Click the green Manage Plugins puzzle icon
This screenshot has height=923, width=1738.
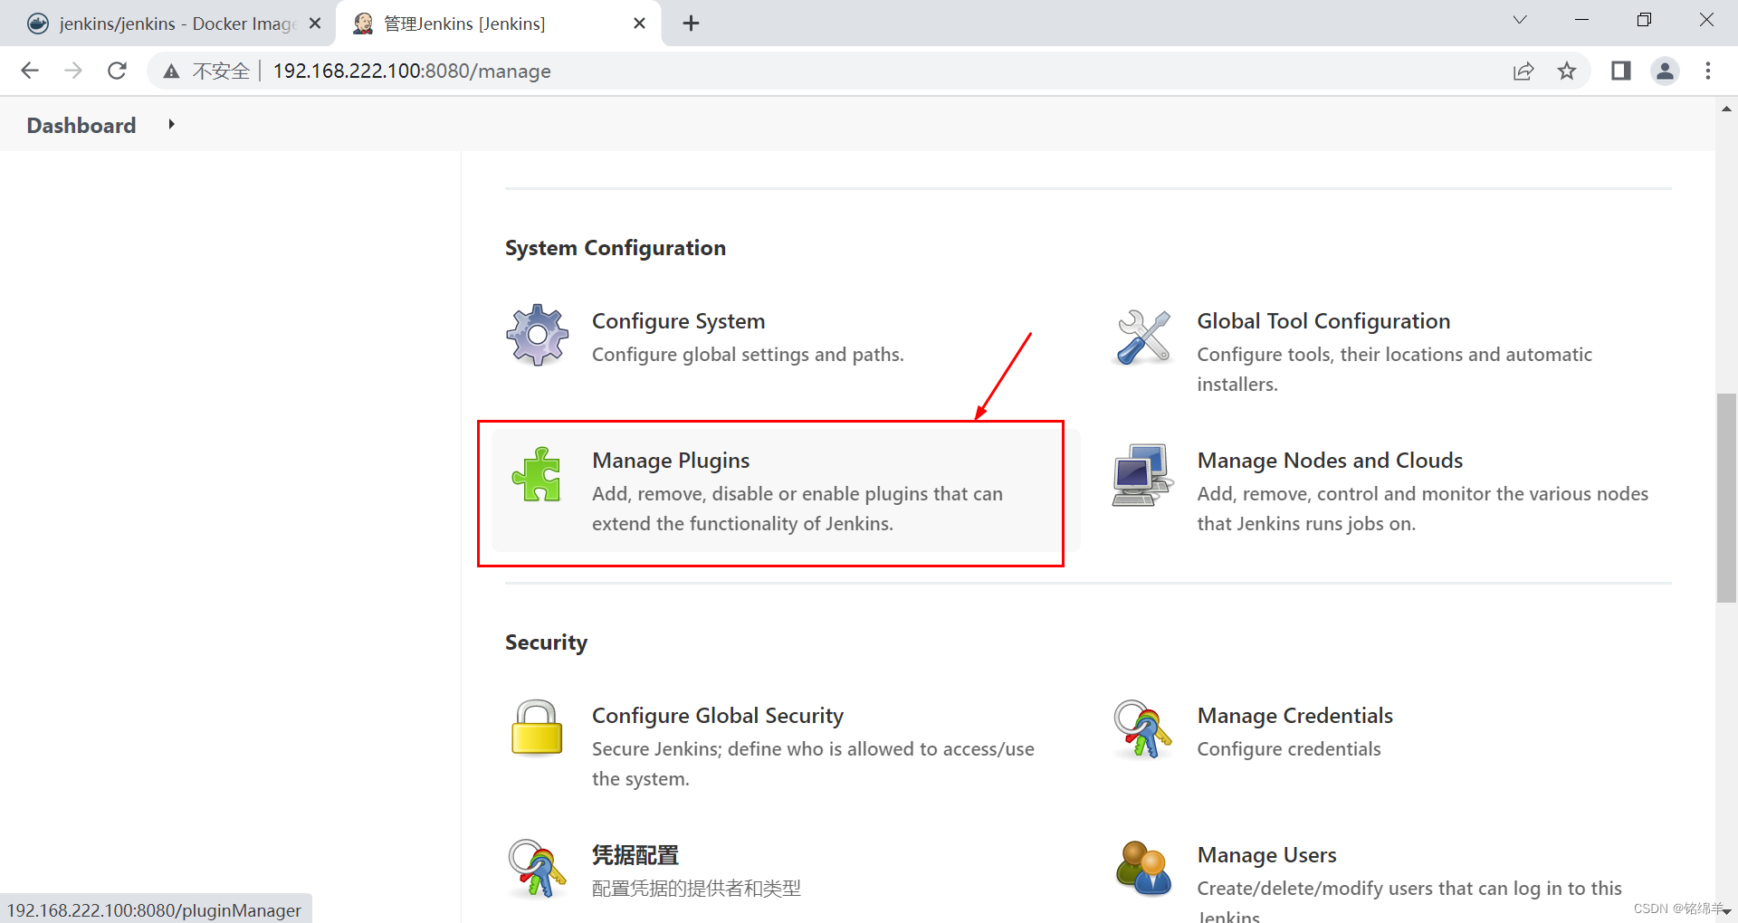click(x=537, y=474)
